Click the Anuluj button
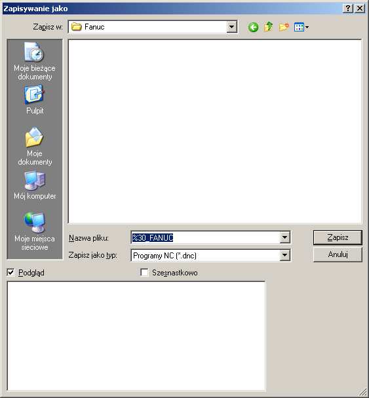 click(338, 254)
